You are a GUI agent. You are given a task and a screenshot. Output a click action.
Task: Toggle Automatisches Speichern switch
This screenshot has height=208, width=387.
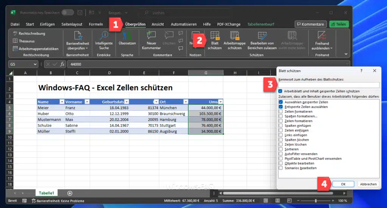(68, 12)
